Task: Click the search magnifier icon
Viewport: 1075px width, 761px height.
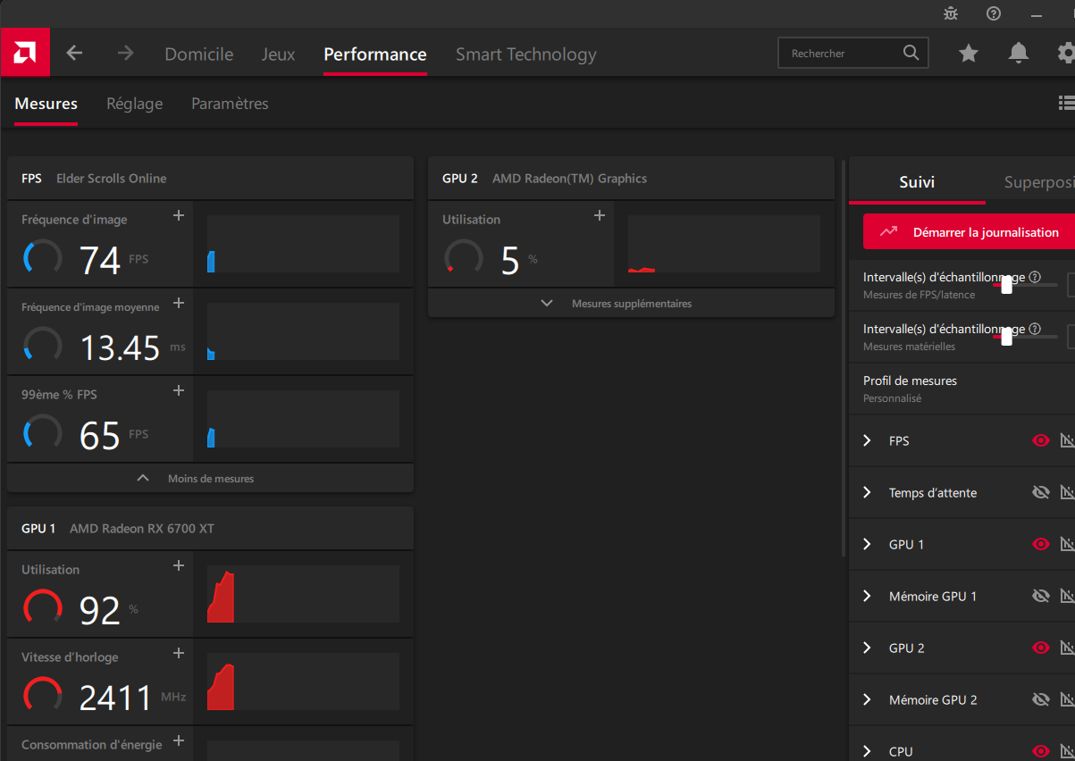Action: pyautogui.click(x=911, y=53)
